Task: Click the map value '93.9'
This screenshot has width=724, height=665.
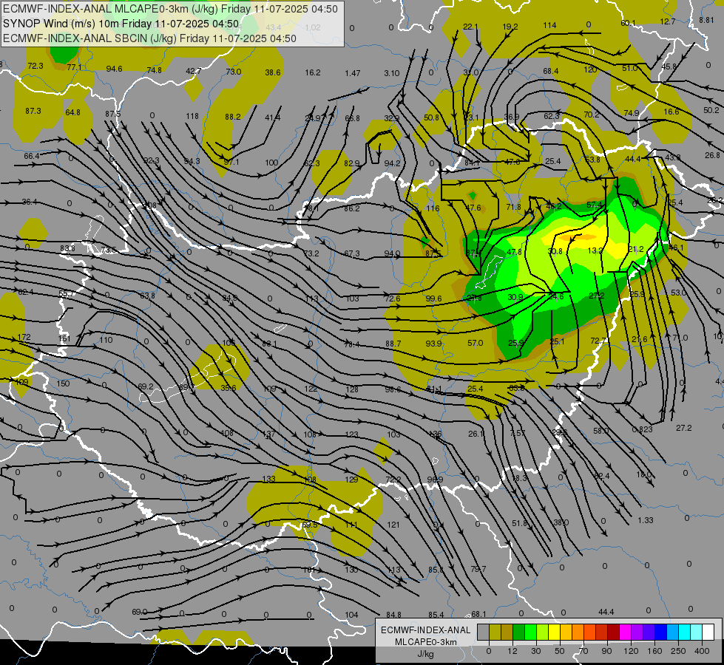Action: click(433, 344)
